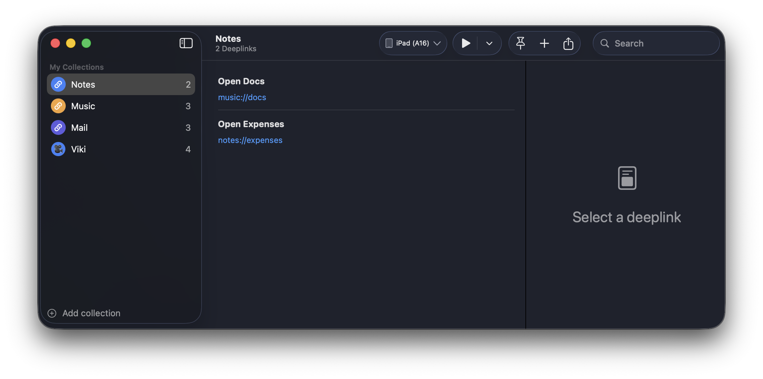The width and height of the screenshot is (763, 379).
Task: Open the share icon in toolbar
Action: (568, 43)
